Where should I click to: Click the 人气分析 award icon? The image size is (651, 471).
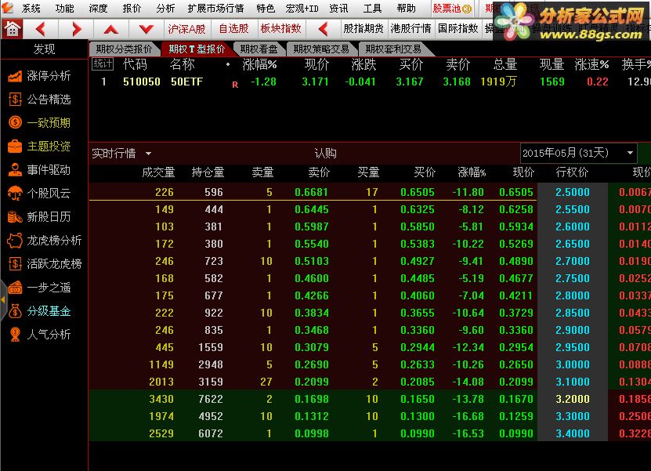click(x=15, y=335)
